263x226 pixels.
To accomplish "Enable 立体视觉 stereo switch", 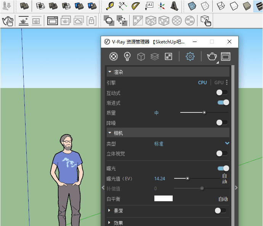I will tap(222, 154).
